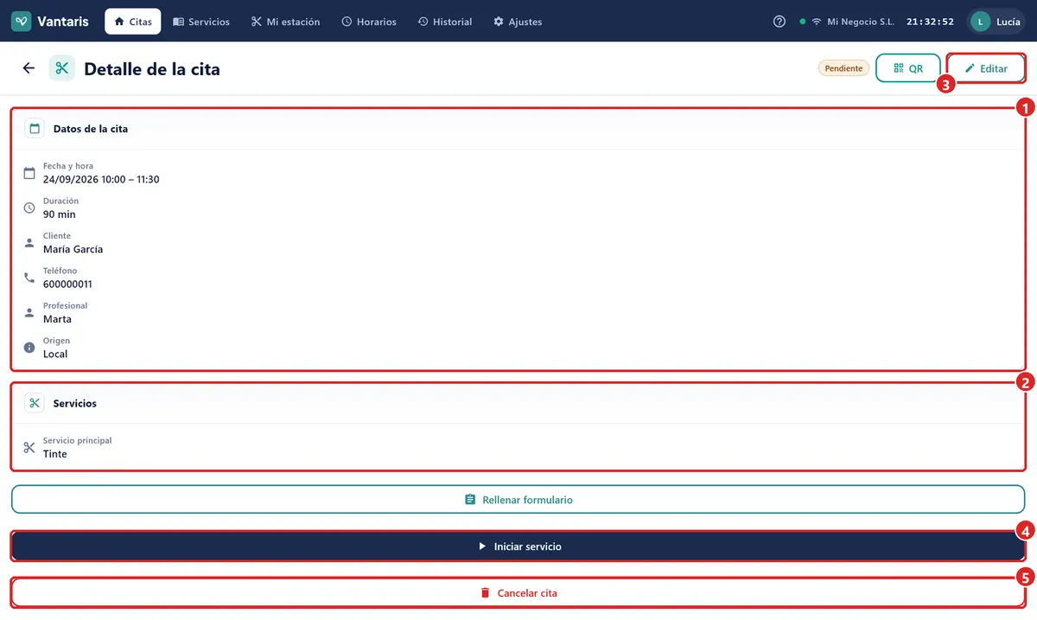Click the info icon next to Origen

(x=29, y=348)
